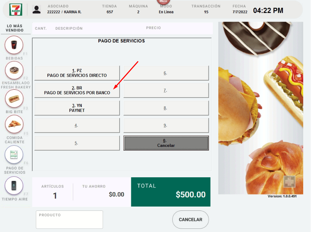Select the Tiempo Aire phone icon

[14, 185]
